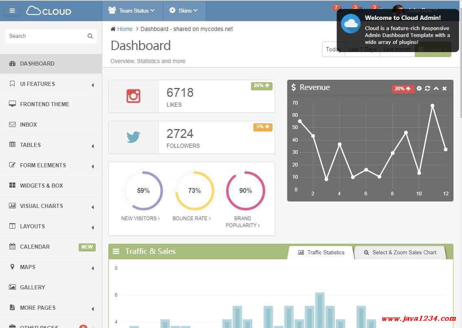Click the Frontend Theme monitor icon
The image size is (462, 328).
pos(12,104)
